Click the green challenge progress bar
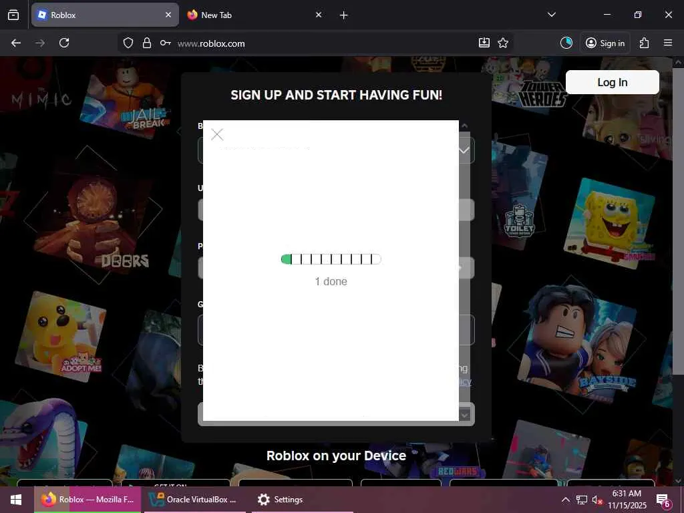 coord(331,259)
